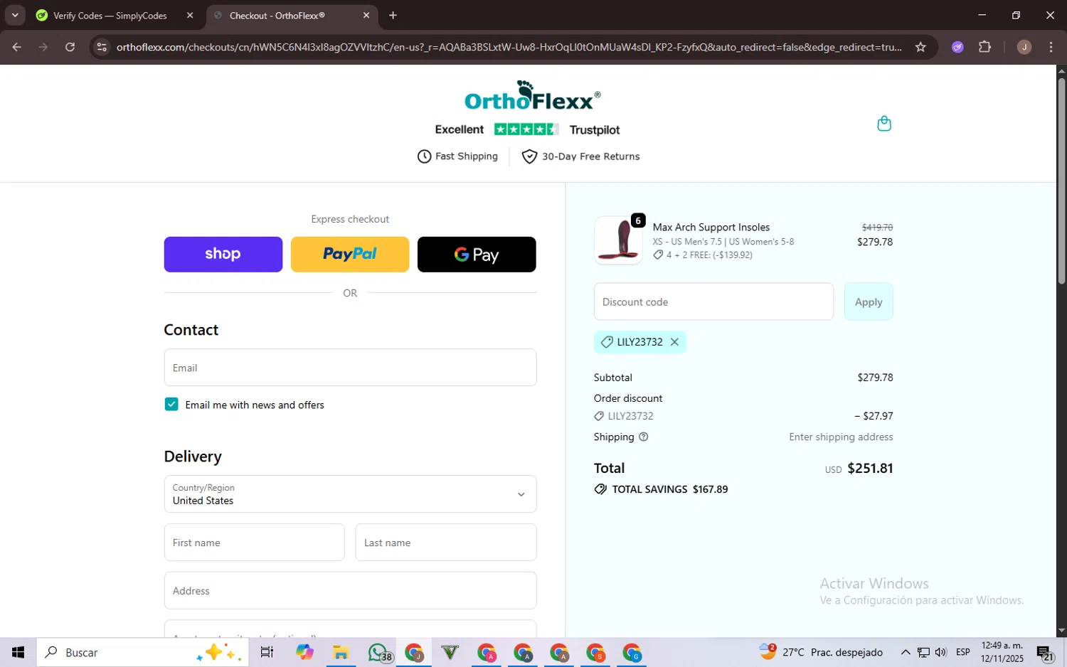The image size is (1067, 667).
Task: Expand the Country/Region dropdown
Action: pyautogui.click(x=350, y=494)
